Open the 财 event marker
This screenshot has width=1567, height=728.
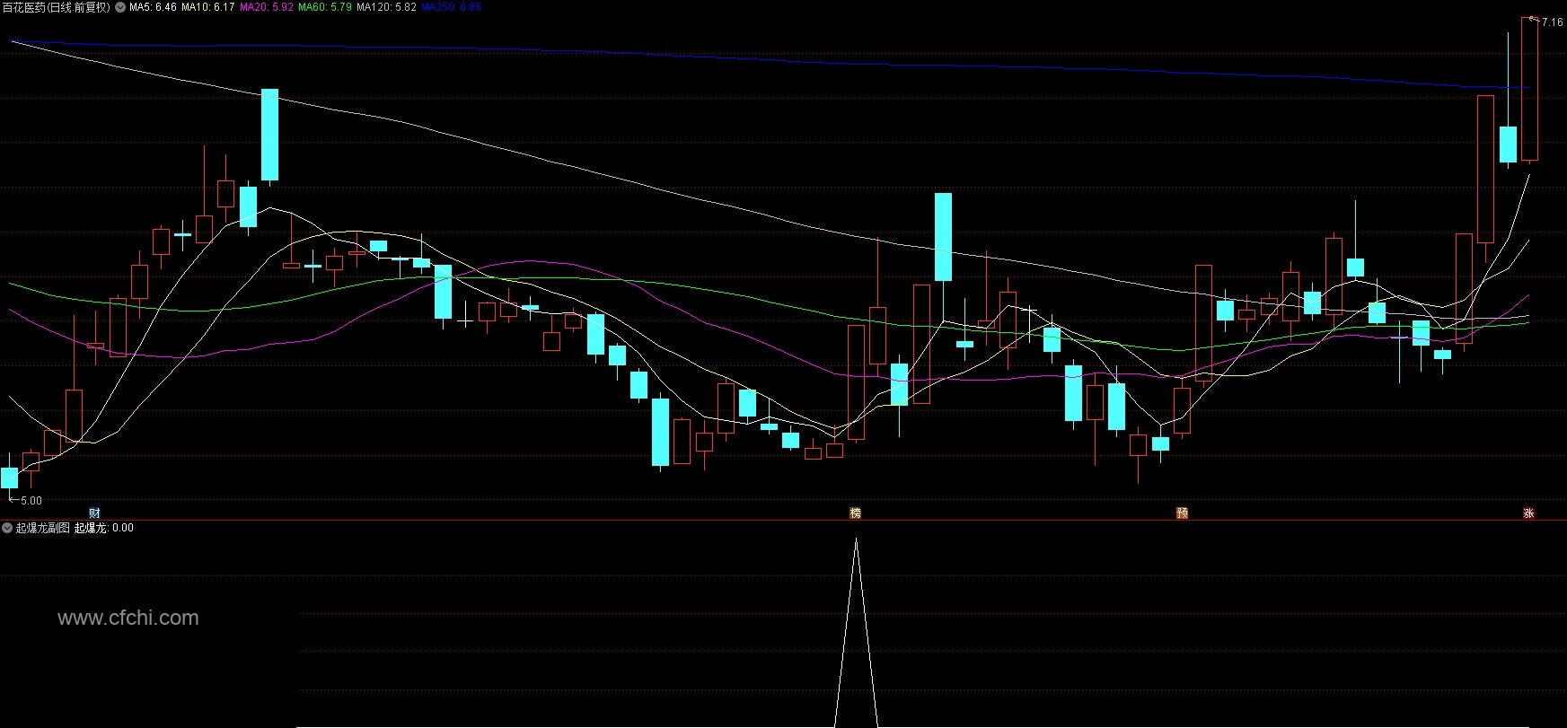95,513
